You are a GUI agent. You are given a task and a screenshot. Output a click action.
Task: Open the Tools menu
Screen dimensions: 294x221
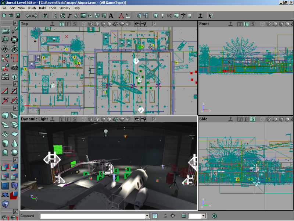click(53, 8)
